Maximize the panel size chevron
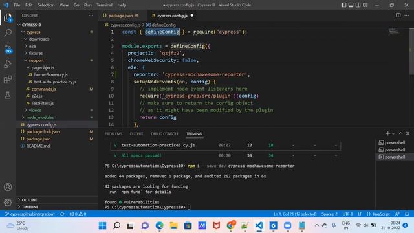Image resolution: width=414 pixels, height=233 pixels. pyautogui.click(x=400, y=133)
